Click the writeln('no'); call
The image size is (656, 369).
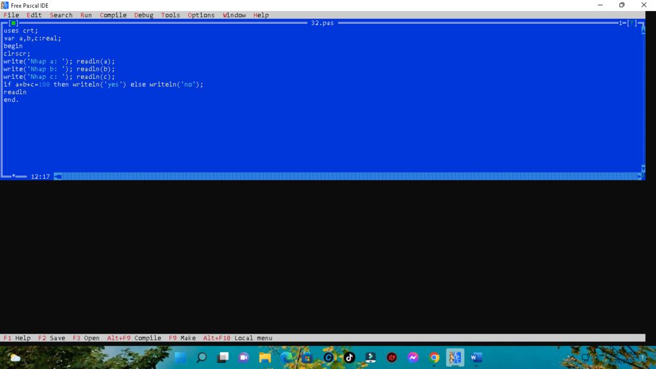(x=176, y=85)
